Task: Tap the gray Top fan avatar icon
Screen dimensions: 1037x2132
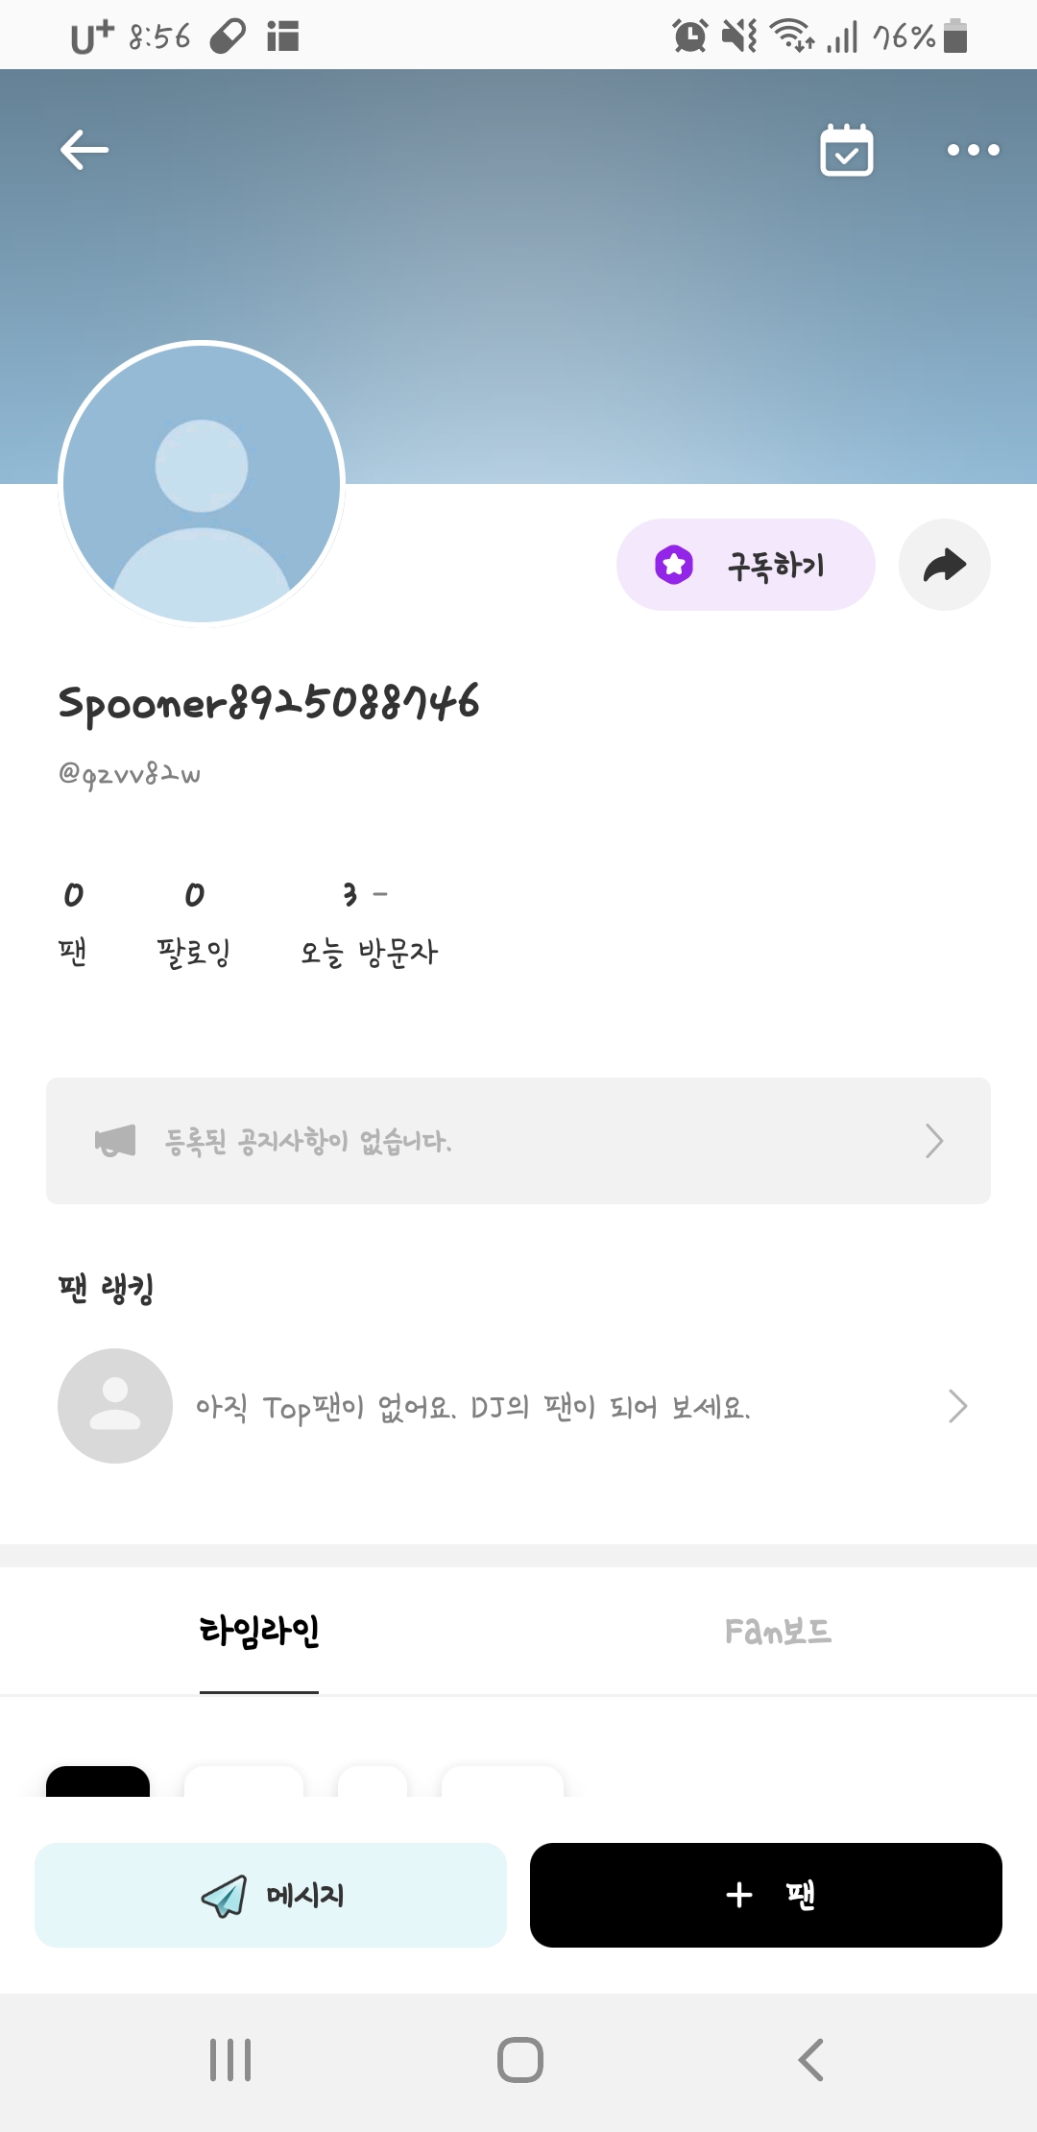Action: pos(115,1406)
